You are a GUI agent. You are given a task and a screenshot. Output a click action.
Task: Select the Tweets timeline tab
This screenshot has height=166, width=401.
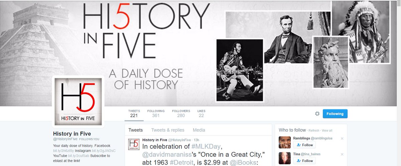[136, 130]
